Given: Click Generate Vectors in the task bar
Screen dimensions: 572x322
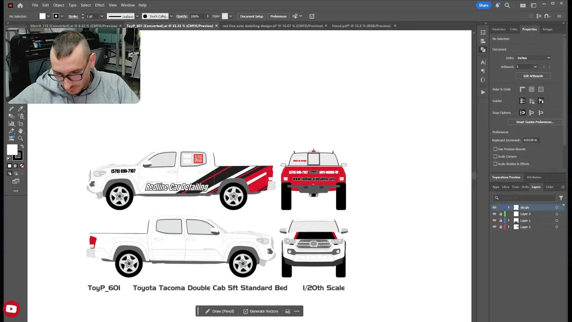Looking at the screenshot, I should click(x=261, y=311).
